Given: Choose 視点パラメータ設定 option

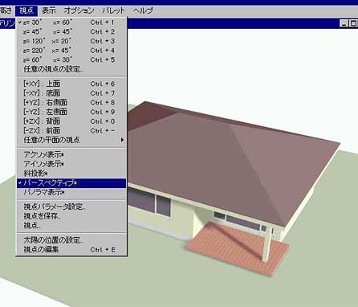Looking at the screenshot, I should coord(71,207).
